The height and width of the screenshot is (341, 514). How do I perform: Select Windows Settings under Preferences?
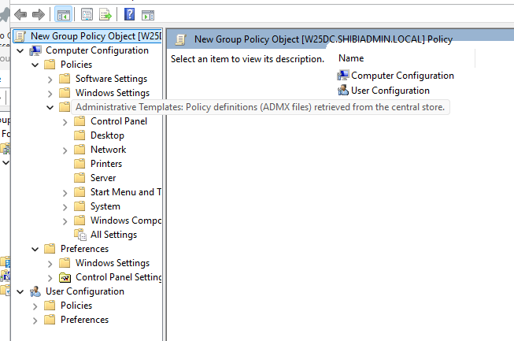click(x=113, y=263)
